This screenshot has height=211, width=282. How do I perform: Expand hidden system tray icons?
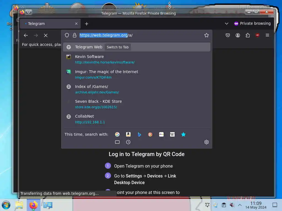click(x=240, y=205)
